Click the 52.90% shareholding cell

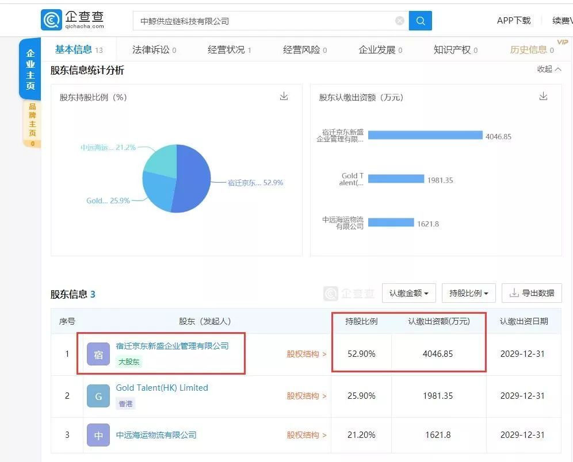[361, 354]
